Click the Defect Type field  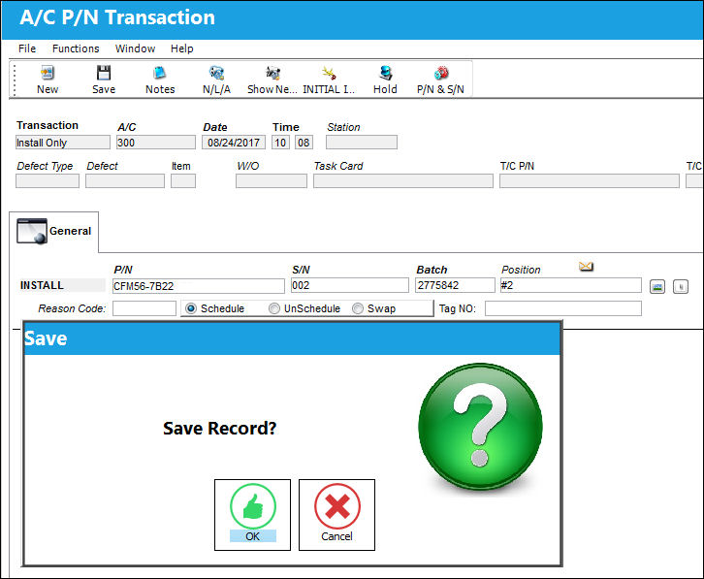coord(48,181)
